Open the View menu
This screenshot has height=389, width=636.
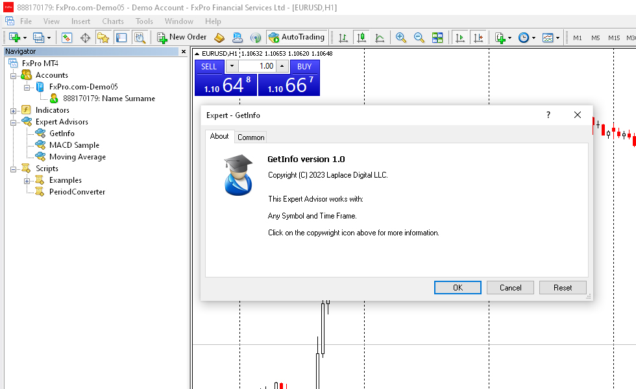click(51, 21)
